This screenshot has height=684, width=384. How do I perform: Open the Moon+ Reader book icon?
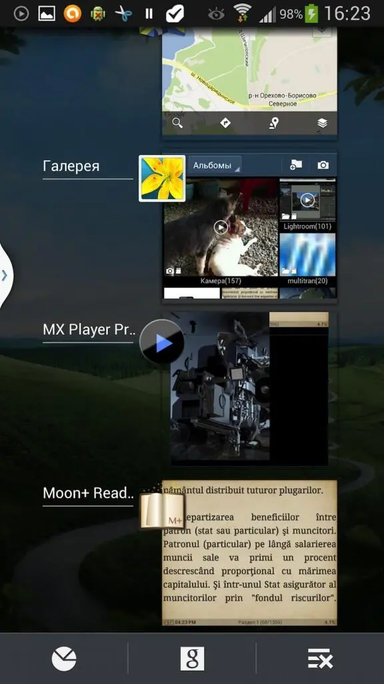[163, 508]
